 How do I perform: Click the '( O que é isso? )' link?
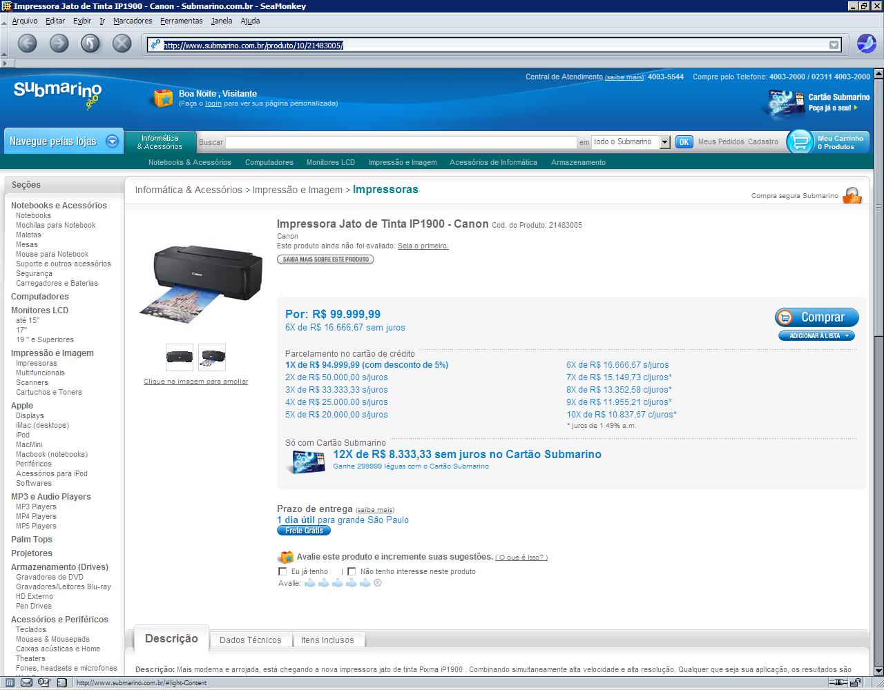coord(521,558)
